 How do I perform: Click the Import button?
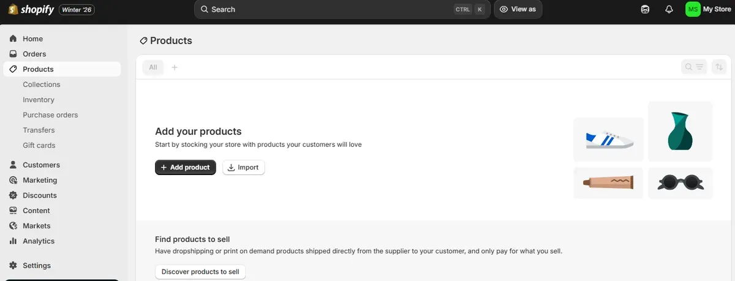pyautogui.click(x=244, y=167)
